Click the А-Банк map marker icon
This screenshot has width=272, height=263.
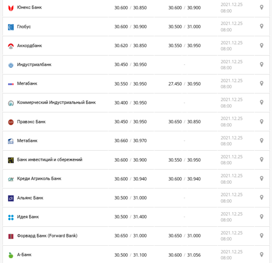coord(262,255)
